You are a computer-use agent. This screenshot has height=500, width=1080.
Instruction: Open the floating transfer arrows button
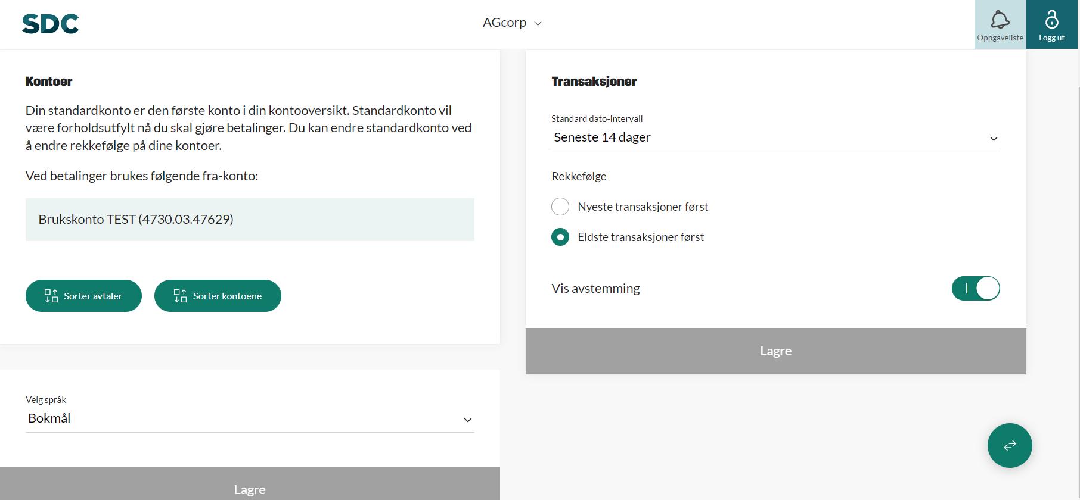[x=1009, y=445]
